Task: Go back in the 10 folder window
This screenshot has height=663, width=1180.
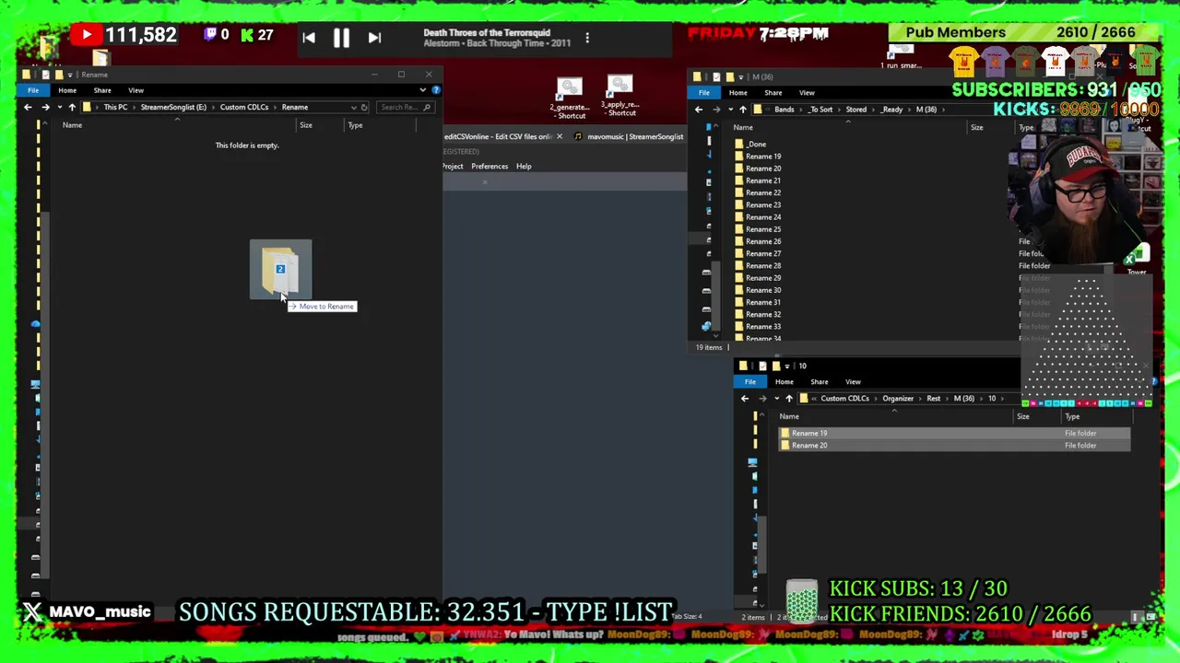Action: coord(745,399)
